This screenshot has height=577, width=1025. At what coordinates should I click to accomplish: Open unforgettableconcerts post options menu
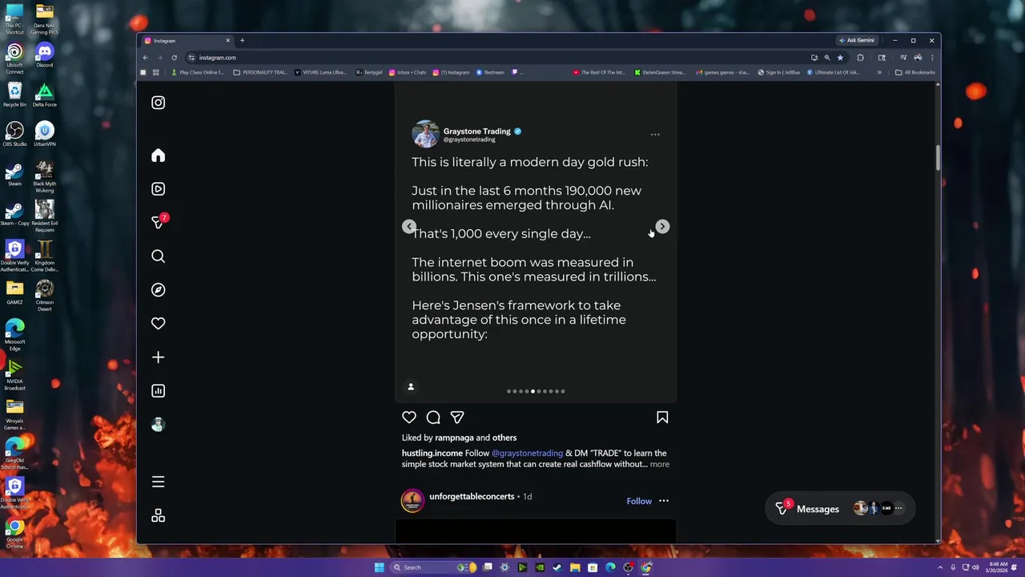click(x=664, y=501)
